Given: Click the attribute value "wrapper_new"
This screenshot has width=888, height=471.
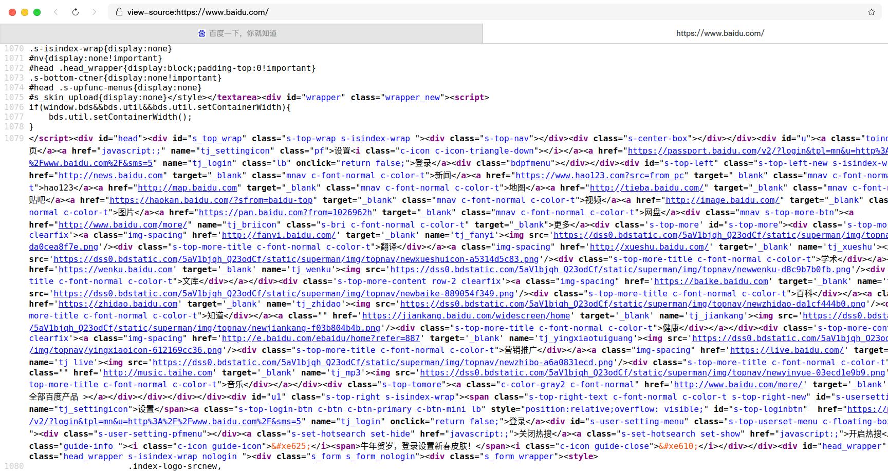Looking at the screenshot, I should pos(413,97).
